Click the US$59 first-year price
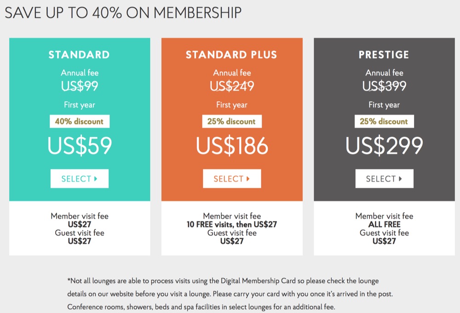Image resolution: width=460 pixels, height=313 pixels. pyautogui.click(x=80, y=146)
